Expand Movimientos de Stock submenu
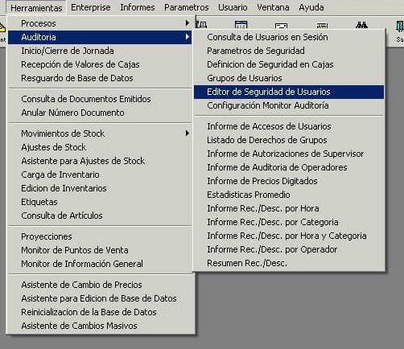Screen dimensions: 404x349 (188, 133)
